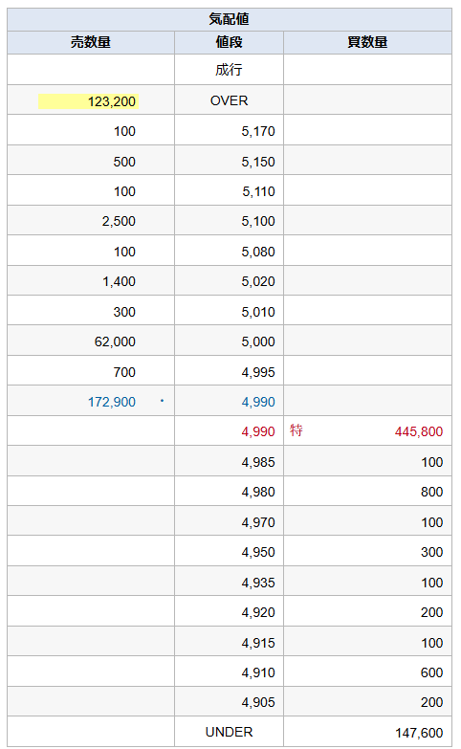Select the 5,170 price row
This screenshot has width=461, height=749.
tap(230, 130)
